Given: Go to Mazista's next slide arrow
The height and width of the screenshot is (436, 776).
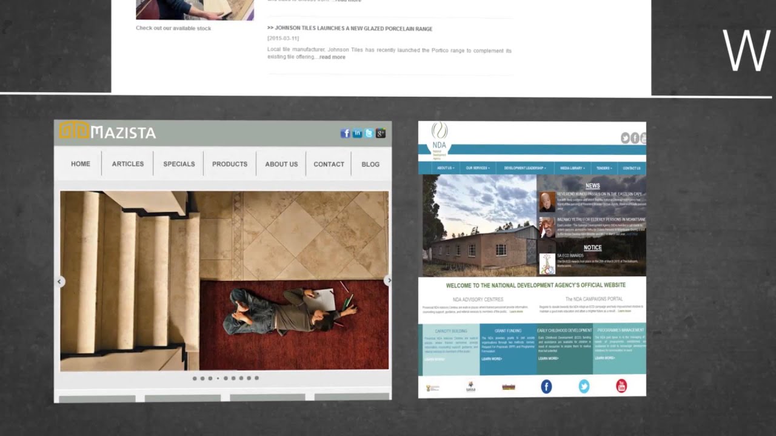Looking at the screenshot, I should point(389,280).
